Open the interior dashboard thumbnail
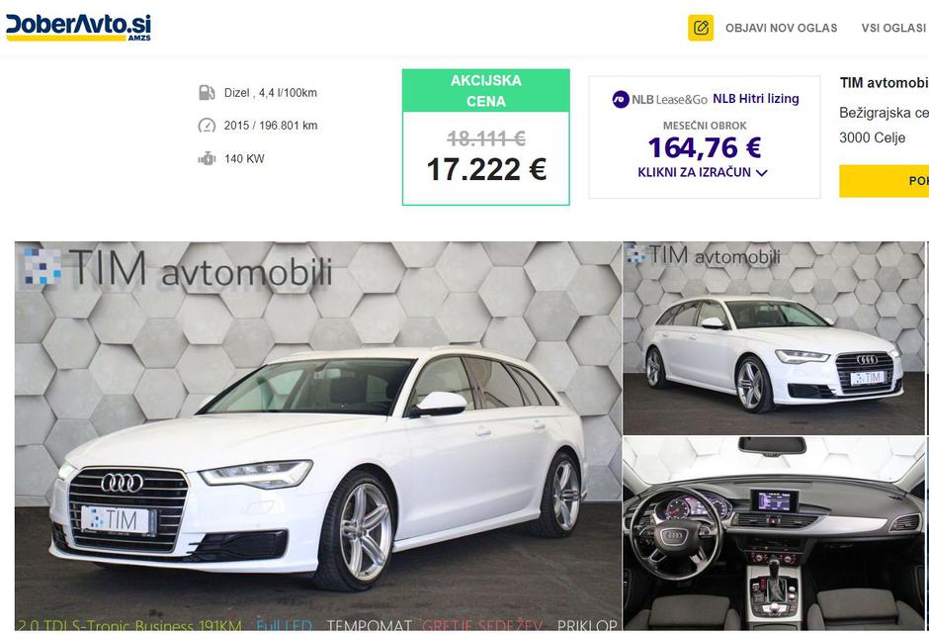Screen dimensions: 929x637 coord(773,533)
